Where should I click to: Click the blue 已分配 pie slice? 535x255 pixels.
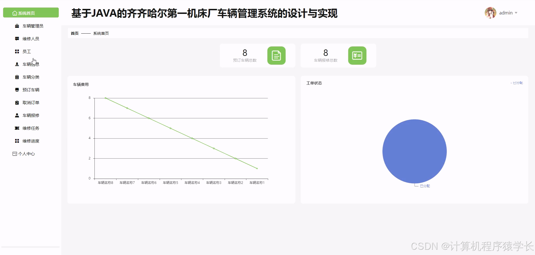pyautogui.click(x=414, y=151)
